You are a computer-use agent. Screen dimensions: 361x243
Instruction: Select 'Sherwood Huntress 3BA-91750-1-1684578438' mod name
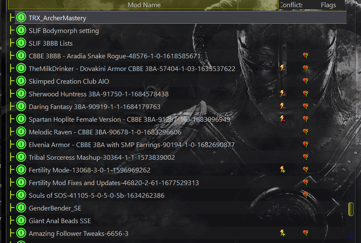(x=98, y=94)
